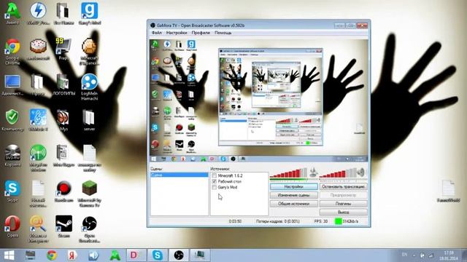Screen dimensions: 467x262
Task: Click the Изменение сцены button
Action: click(293, 195)
